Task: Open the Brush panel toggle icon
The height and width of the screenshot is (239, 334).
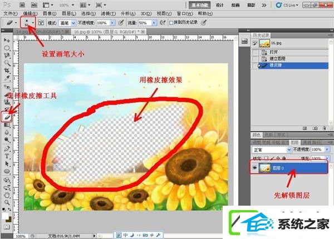Action: (x=41, y=22)
